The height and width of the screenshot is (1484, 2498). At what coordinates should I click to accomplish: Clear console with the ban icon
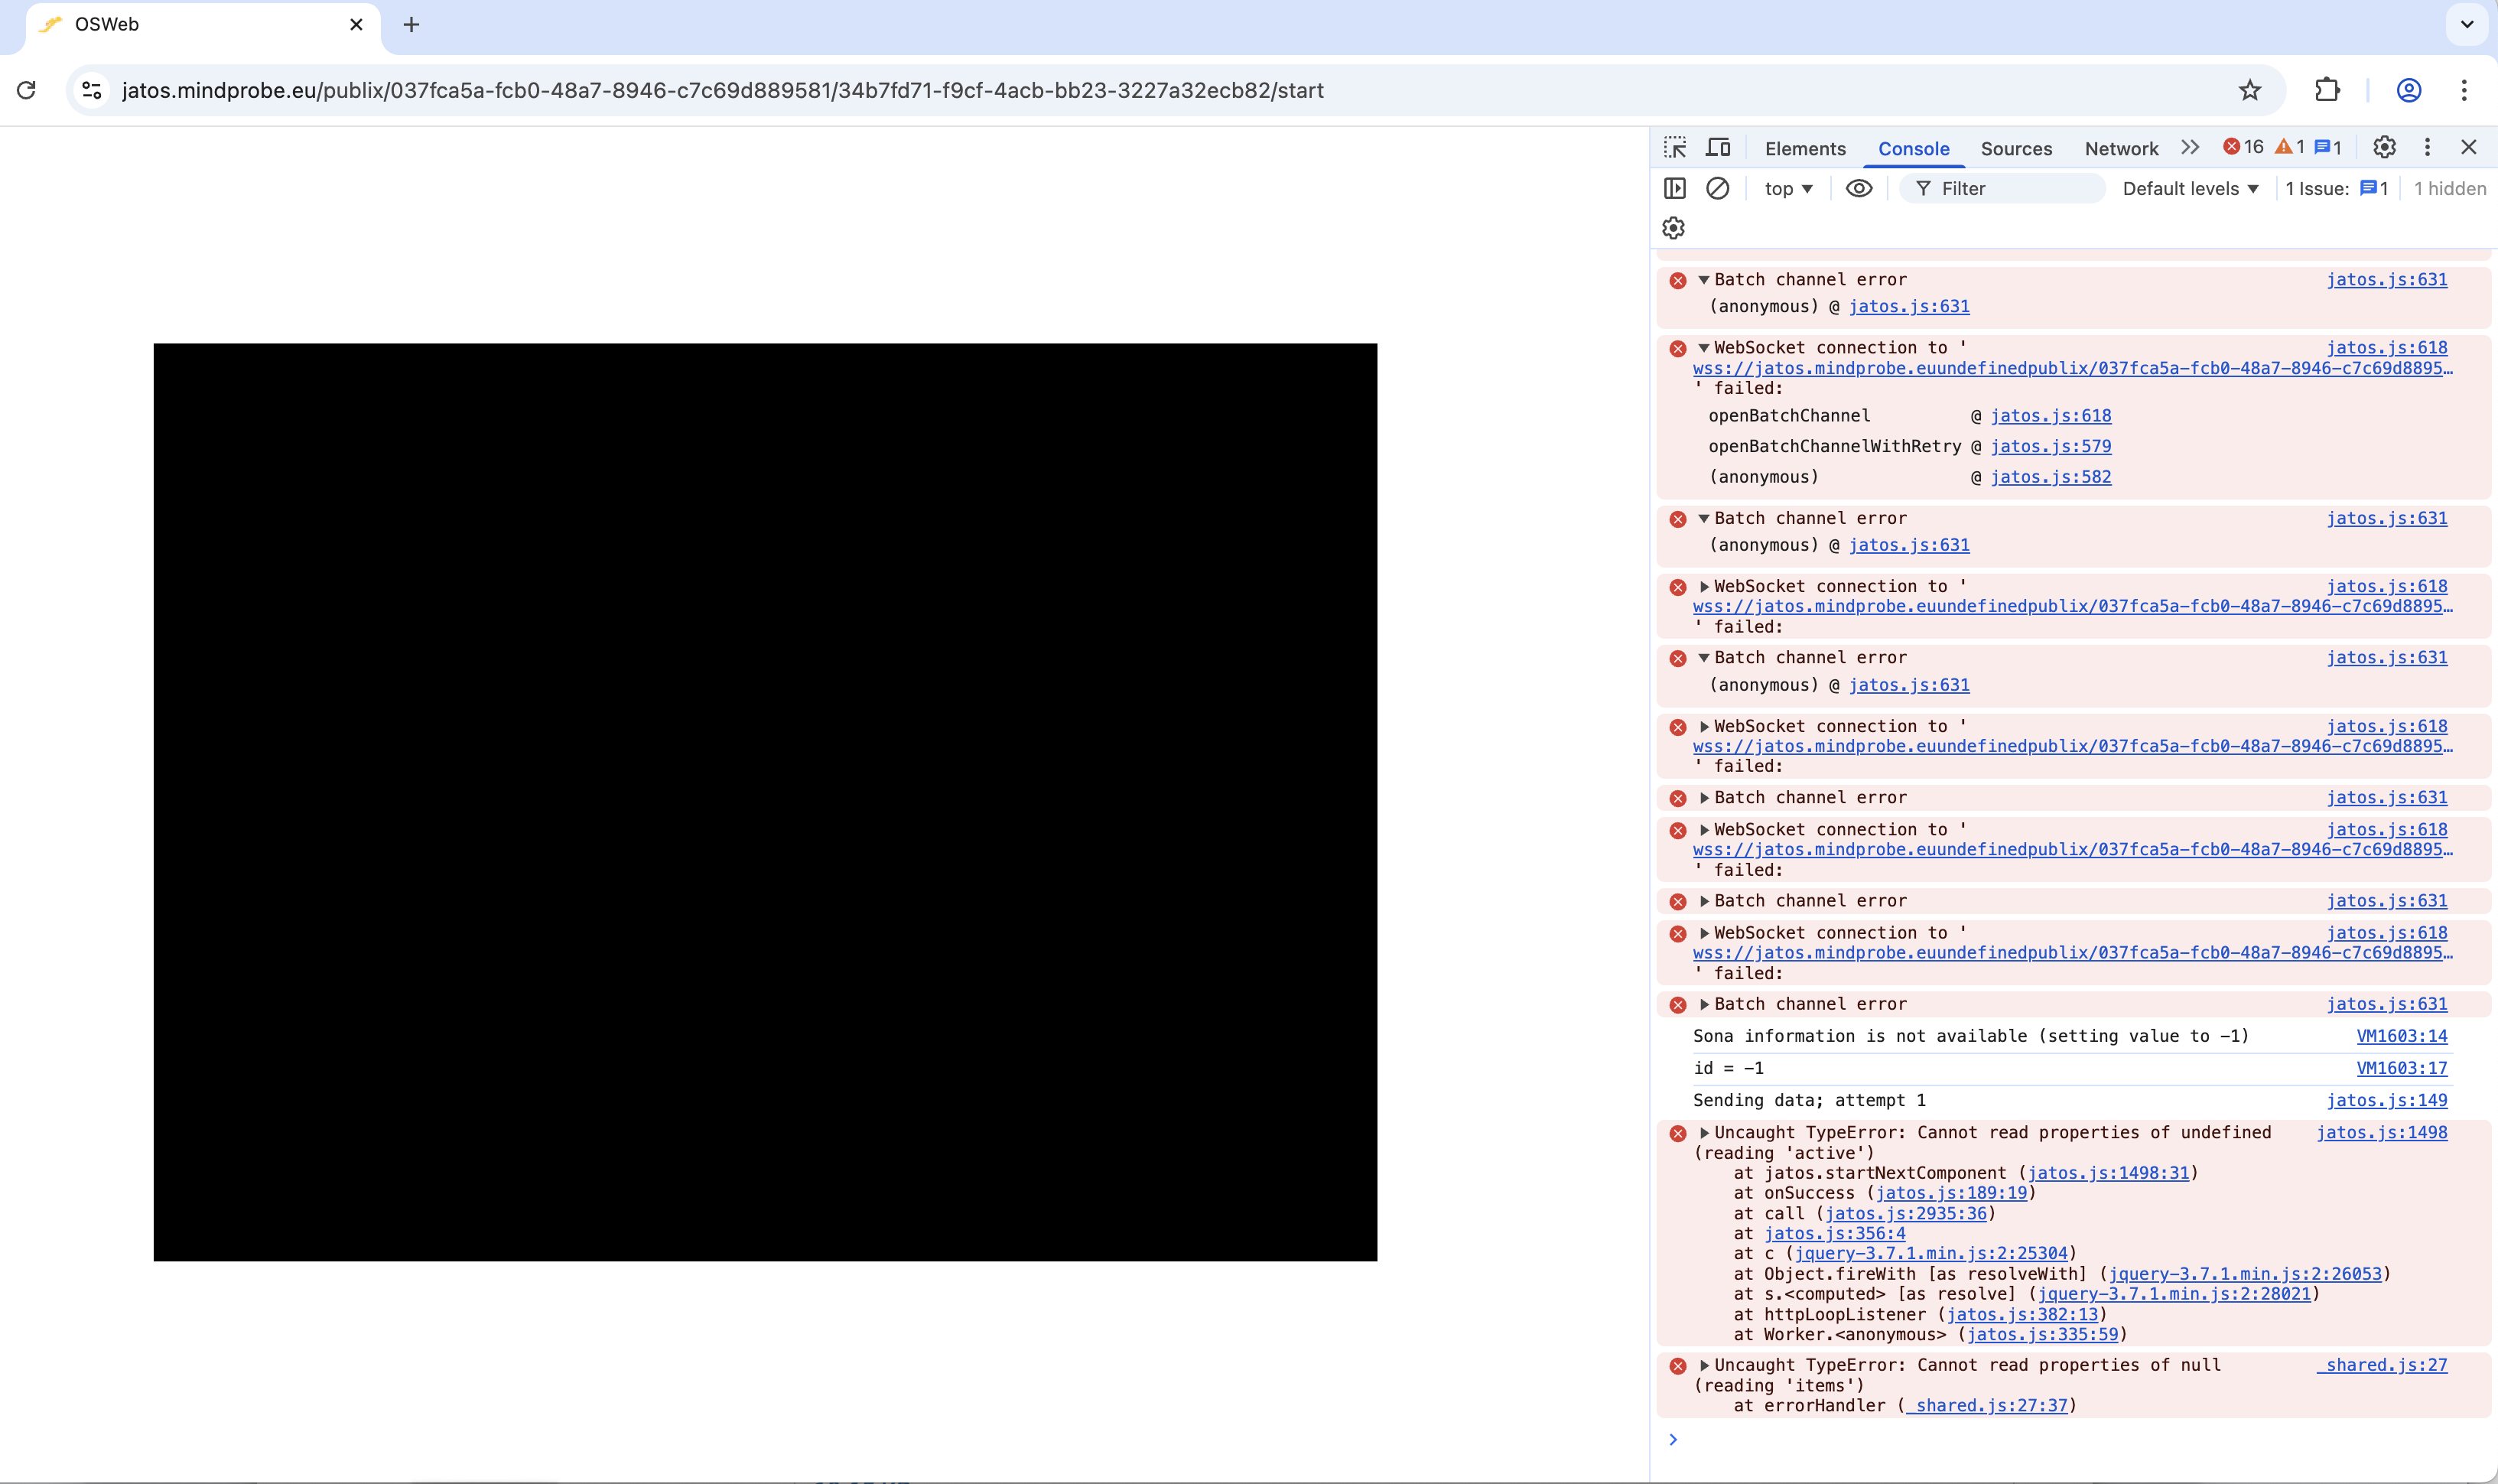(1717, 188)
